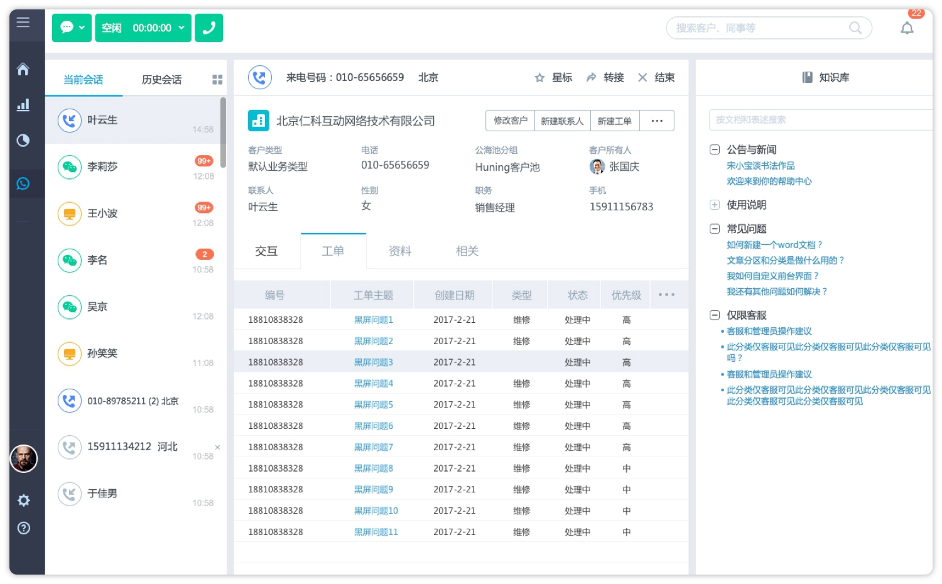Viewport: 942px width, 584px height.
Task: Open link 宋小宝谈书法作品
Action: coord(761,166)
